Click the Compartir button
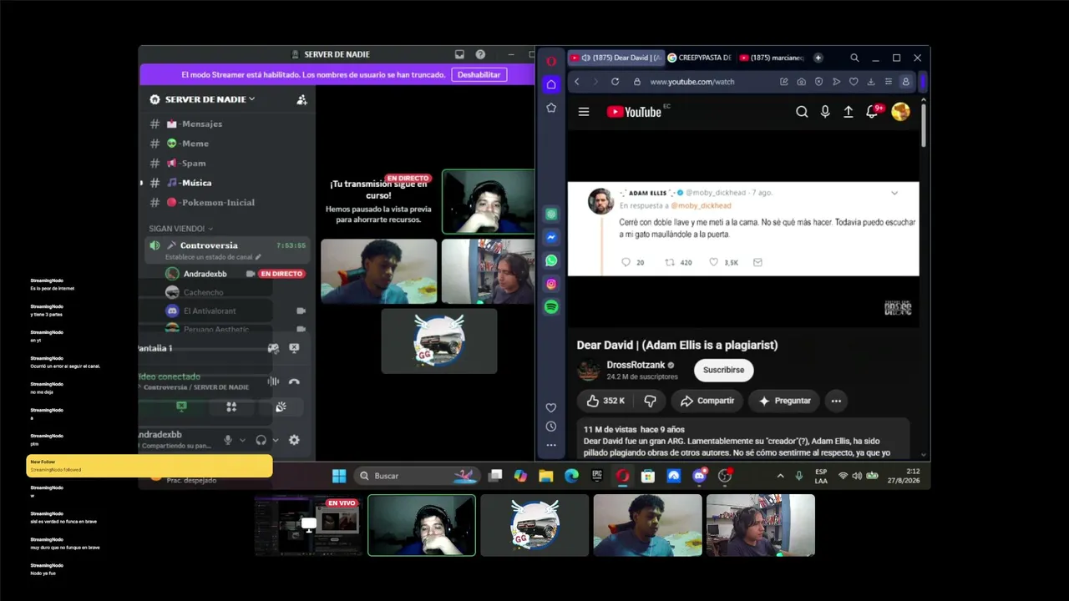This screenshot has height=601, width=1069. pos(707,401)
